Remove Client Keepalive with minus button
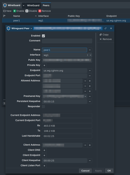The height and width of the screenshot is (175, 130). [90, 161]
